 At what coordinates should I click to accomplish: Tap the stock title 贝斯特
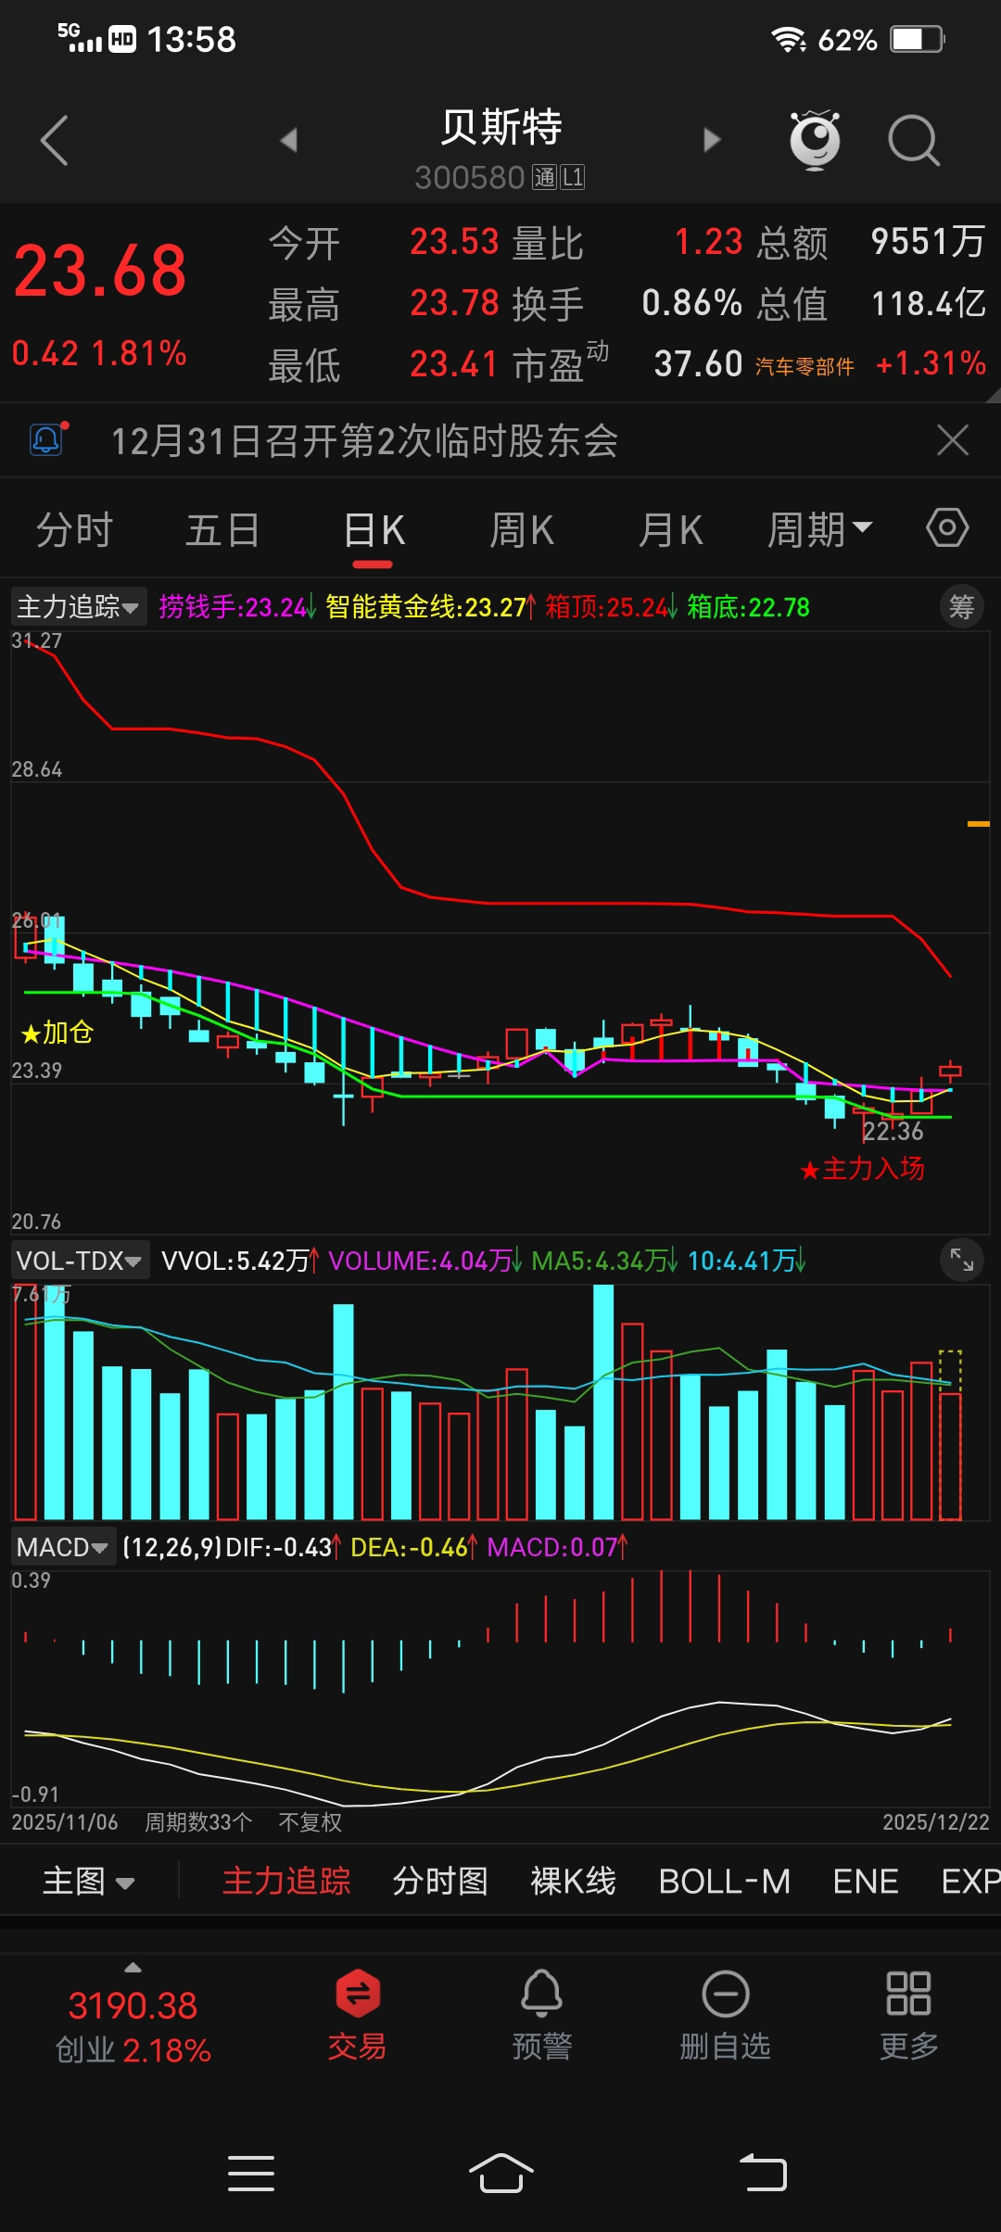[x=500, y=127]
